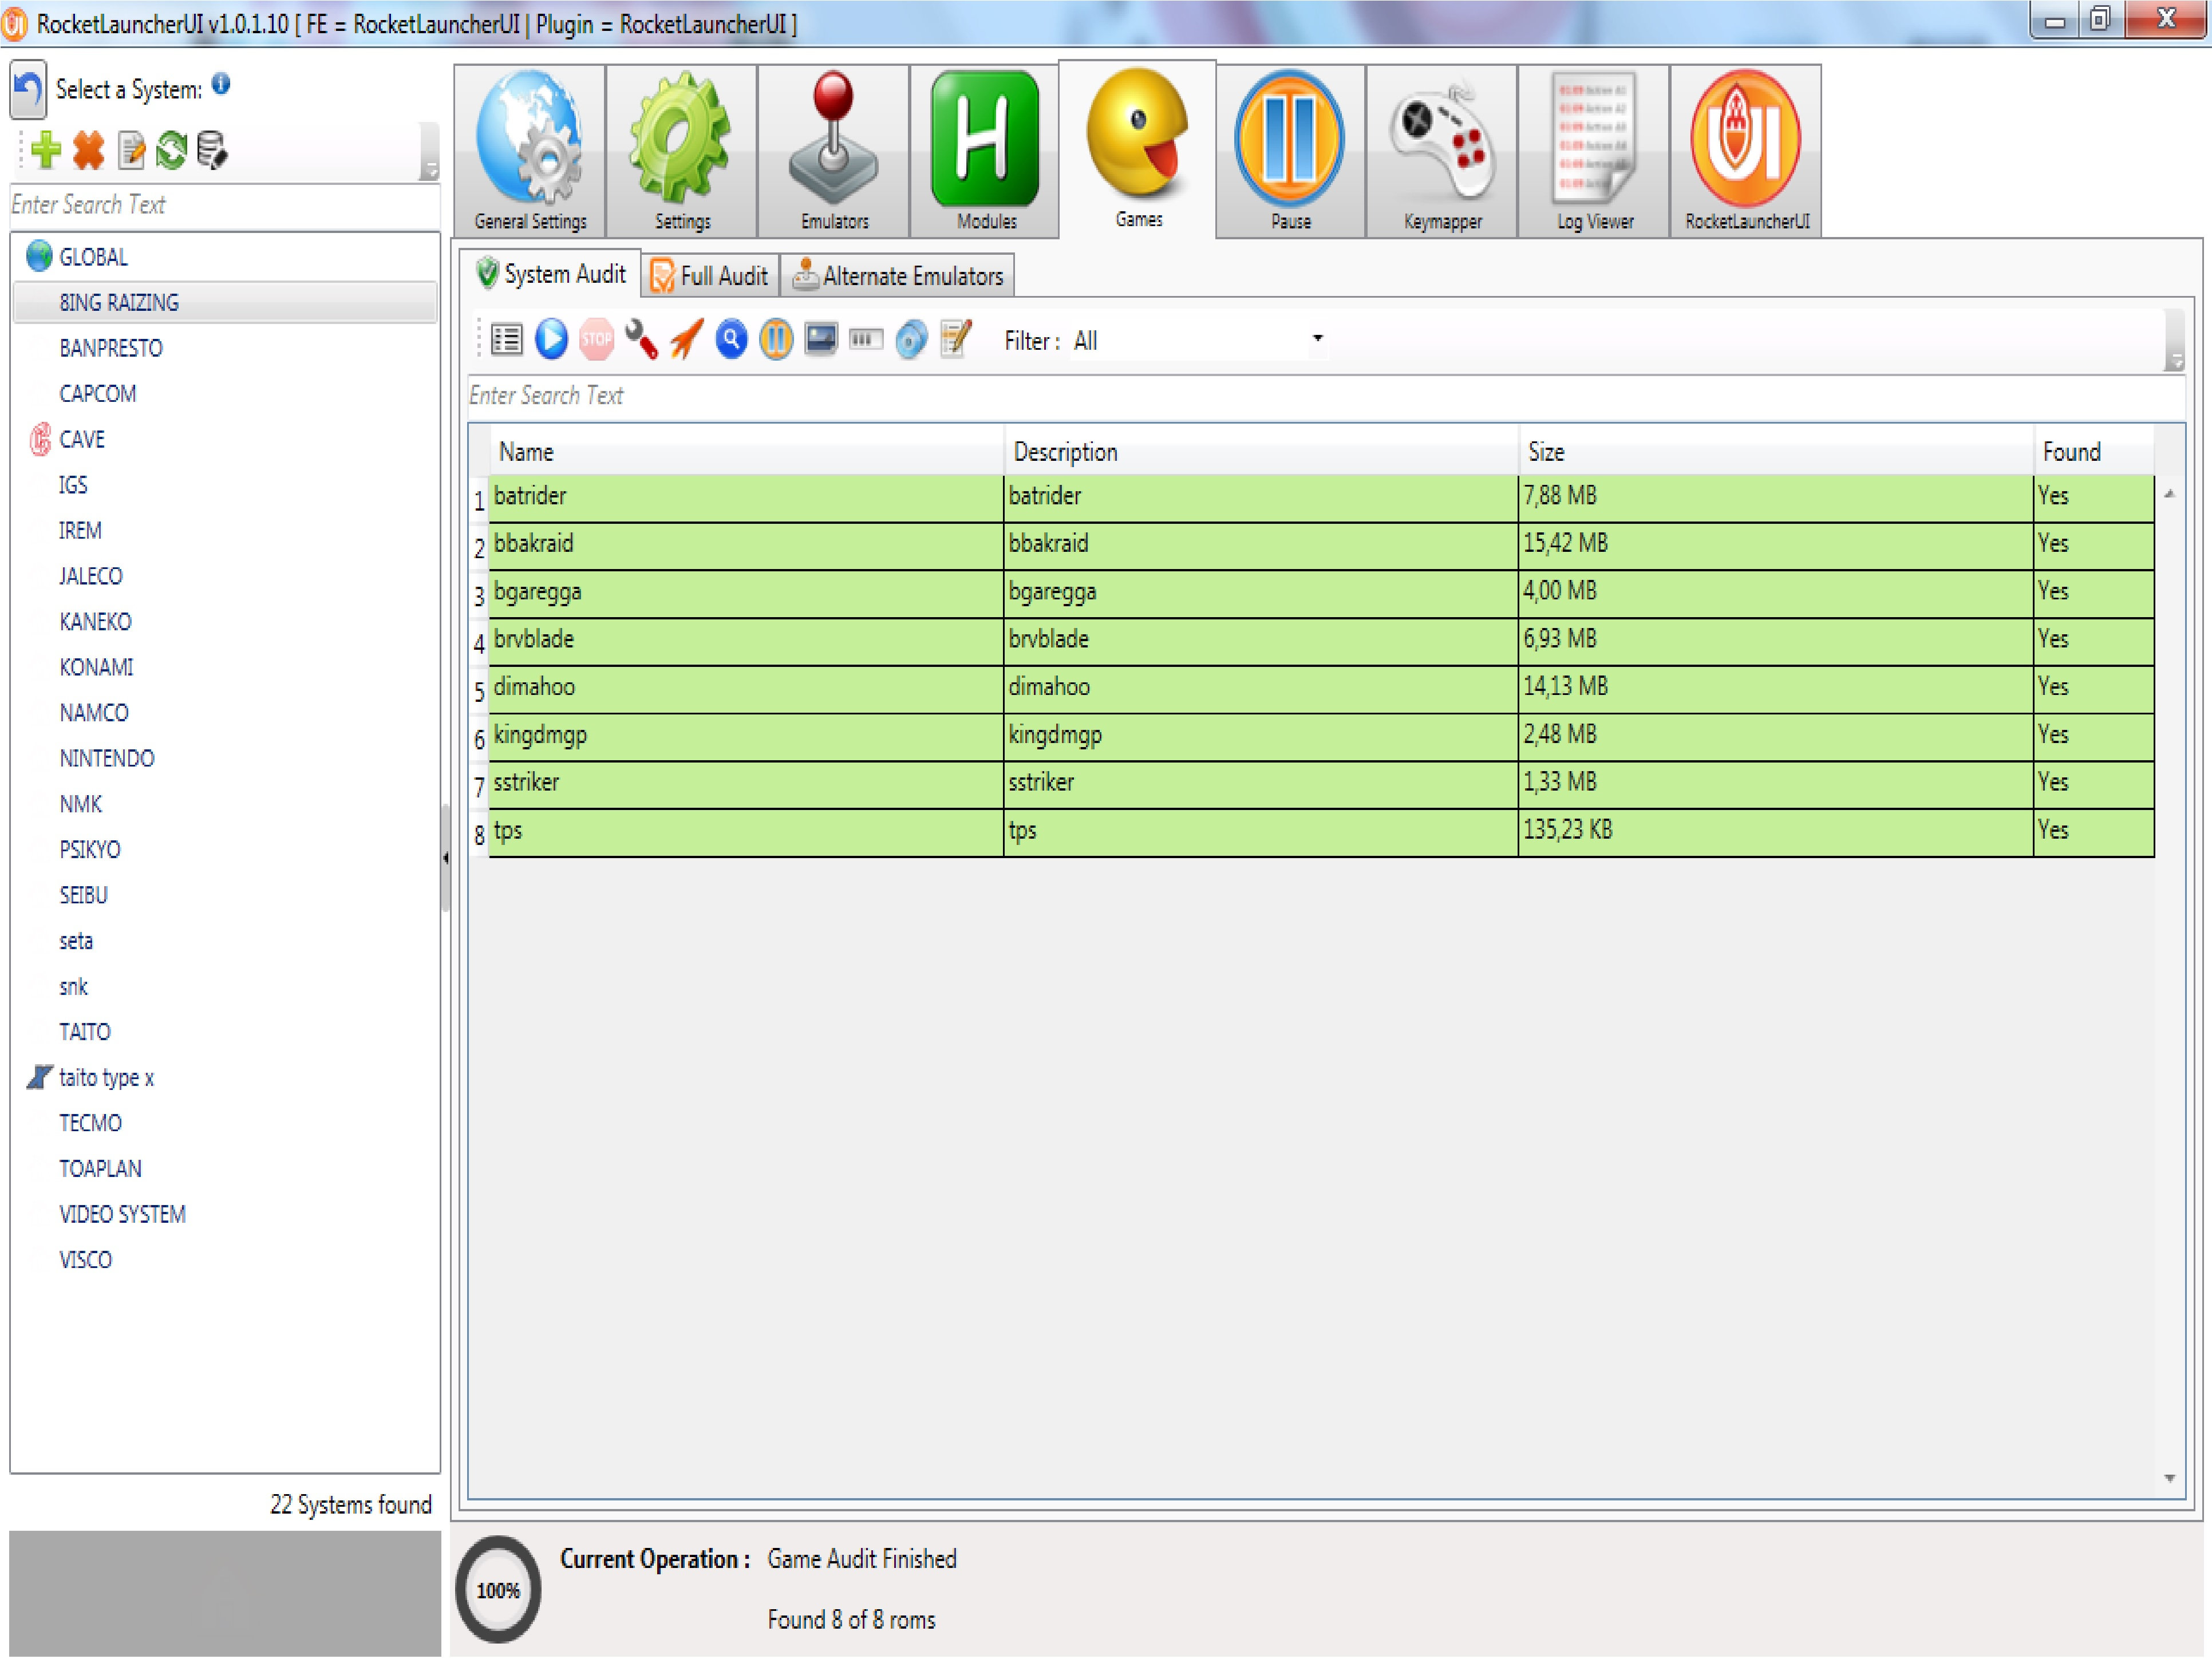Click the info icon beside Select a System

tap(221, 84)
